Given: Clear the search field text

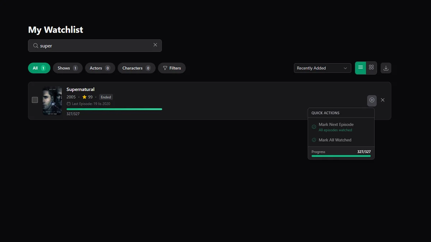Looking at the screenshot, I should (155, 45).
